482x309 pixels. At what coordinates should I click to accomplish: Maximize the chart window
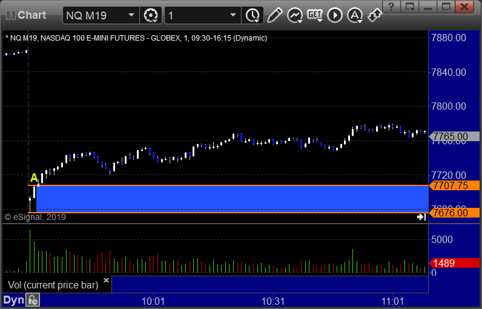(x=446, y=7)
